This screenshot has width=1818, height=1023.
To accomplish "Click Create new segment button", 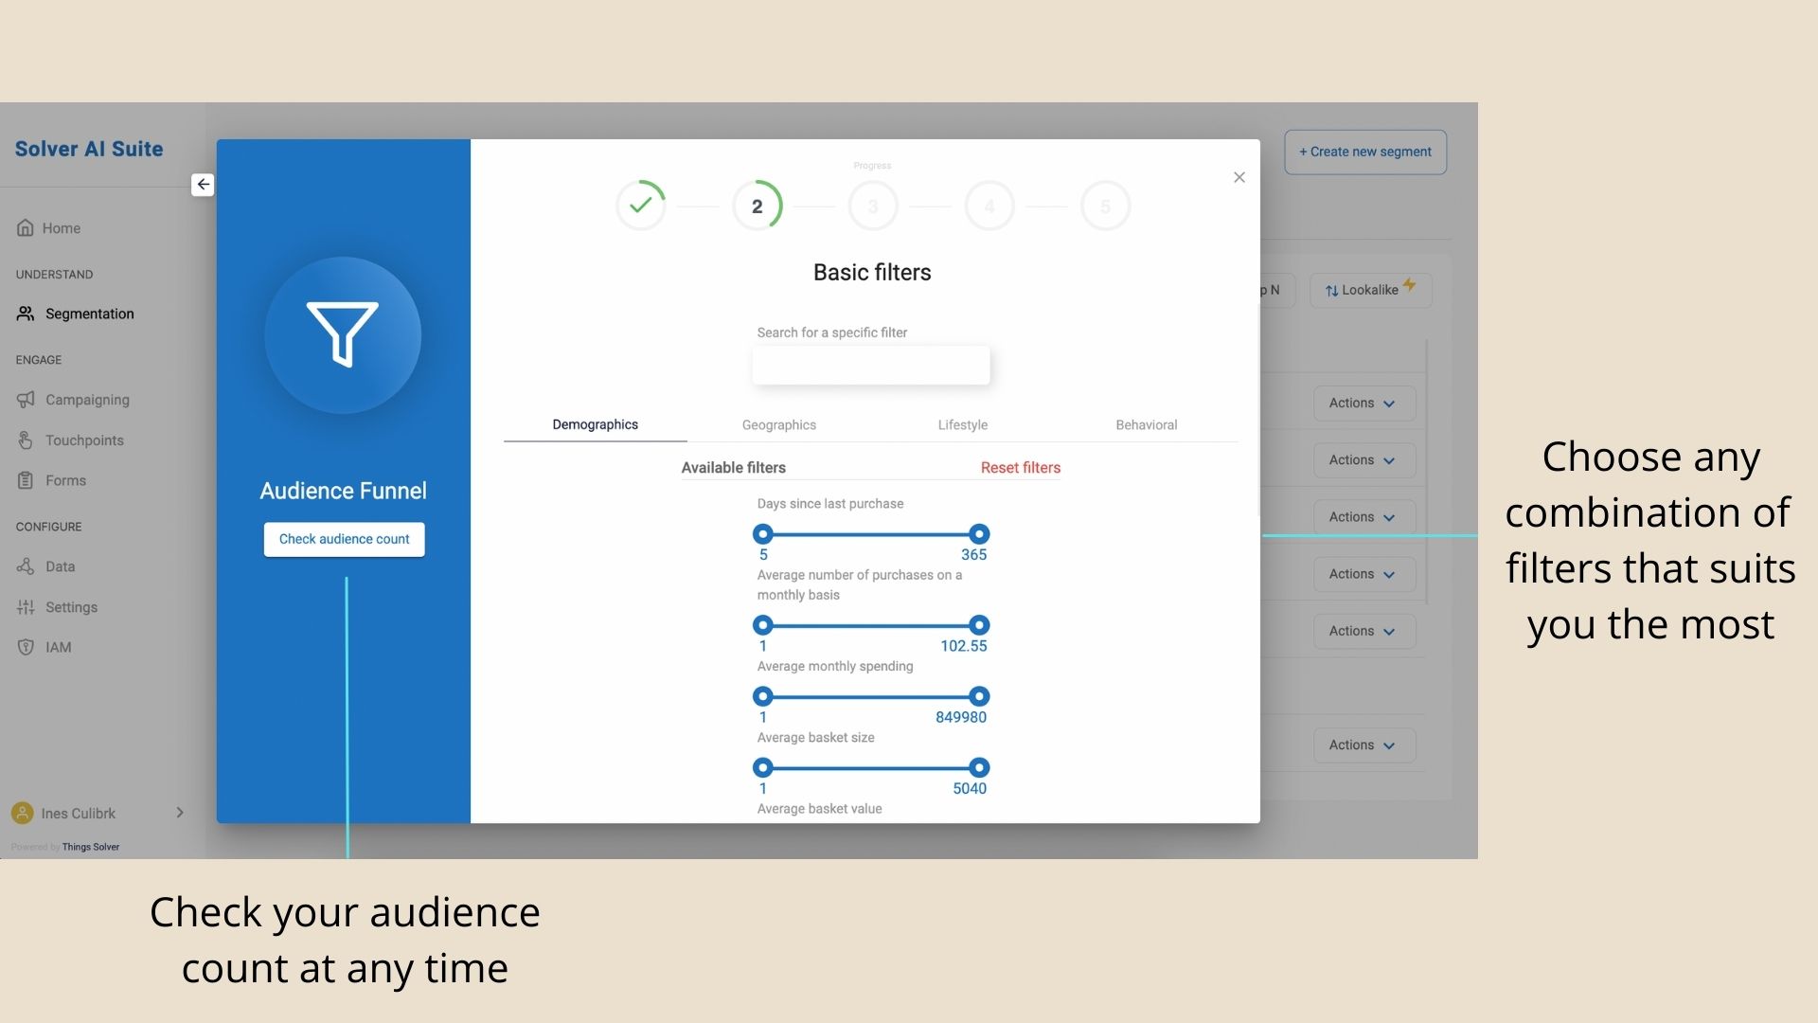I will tap(1365, 152).
